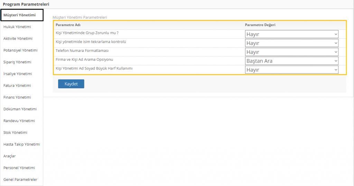Select Aktivite Yönetimi in the sidebar
The width and height of the screenshot is (354, 186).
(18, 38)
